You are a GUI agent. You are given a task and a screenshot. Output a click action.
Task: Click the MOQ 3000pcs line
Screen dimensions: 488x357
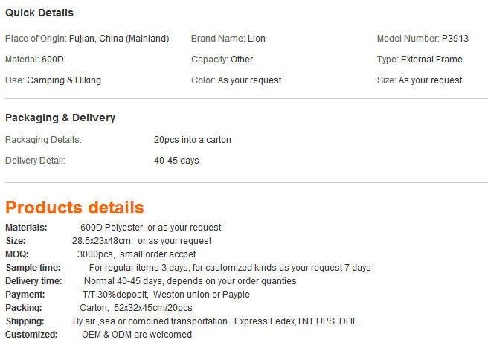pos(100,254)
